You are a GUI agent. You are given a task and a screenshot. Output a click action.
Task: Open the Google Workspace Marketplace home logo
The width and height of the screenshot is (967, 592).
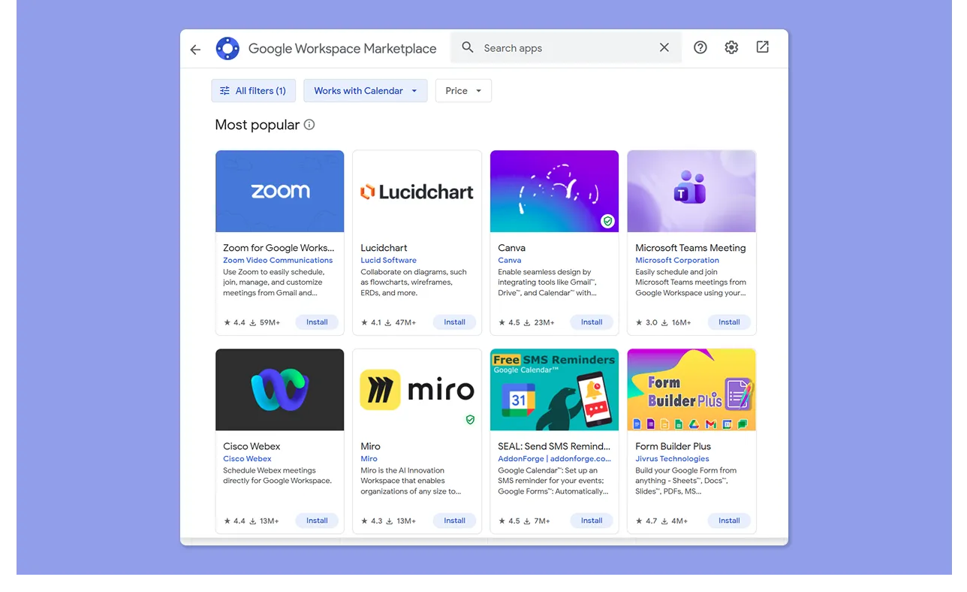coord(227,47)
